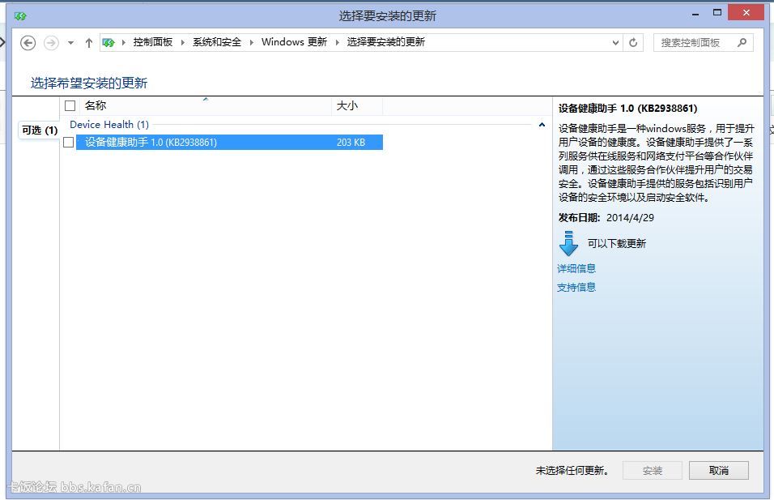Click the Back navigation arrow
Viewport: 774px width, 500px height.
pyautogui.click(x=28, y=43)
